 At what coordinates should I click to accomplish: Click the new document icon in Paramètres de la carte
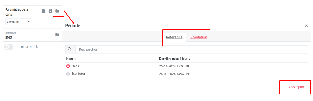44,11
